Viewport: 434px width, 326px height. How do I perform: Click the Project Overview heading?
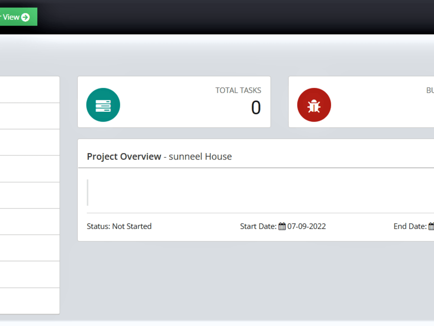pyautogui.click(x=124, y=156)
